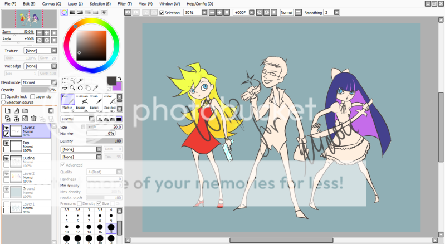
Task: Select the Eraser tool
Action: pyautogui.click(x=80, y=110)
